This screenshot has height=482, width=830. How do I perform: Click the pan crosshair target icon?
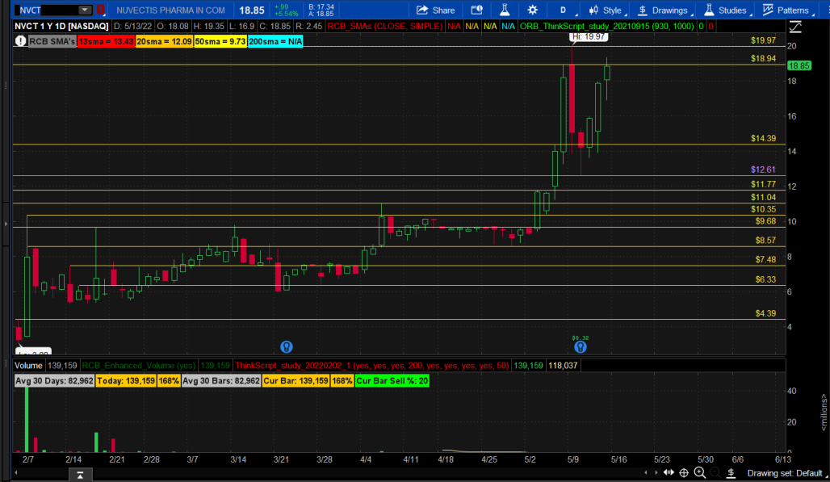(x=684, y=473)
